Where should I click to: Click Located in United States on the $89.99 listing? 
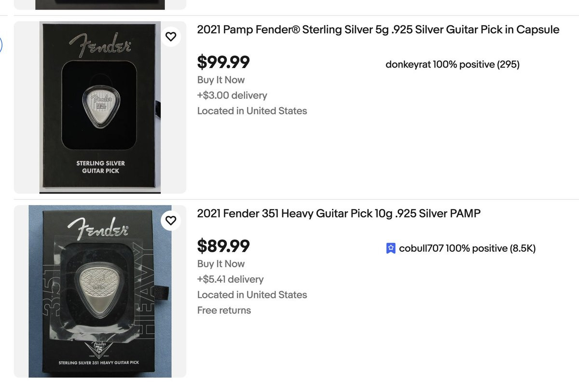pos(252,295)
